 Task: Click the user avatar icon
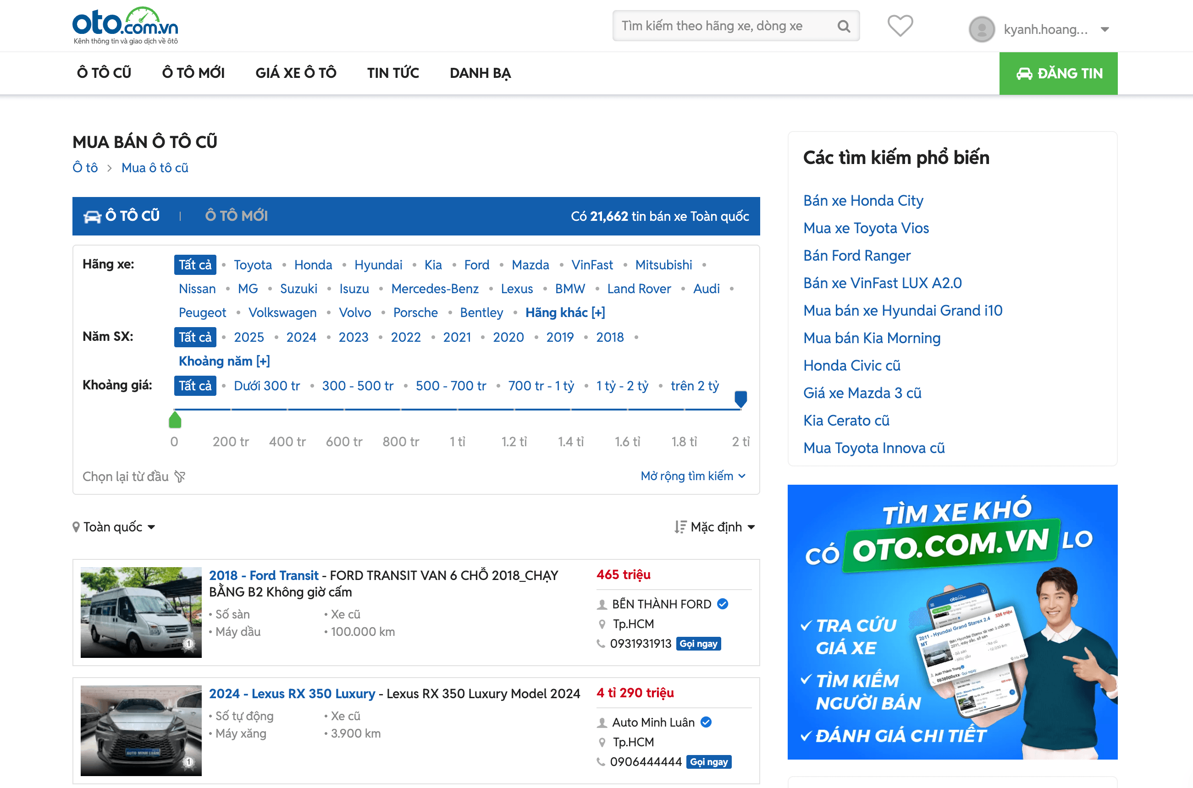pyautogui.click(x=981, y=29)
